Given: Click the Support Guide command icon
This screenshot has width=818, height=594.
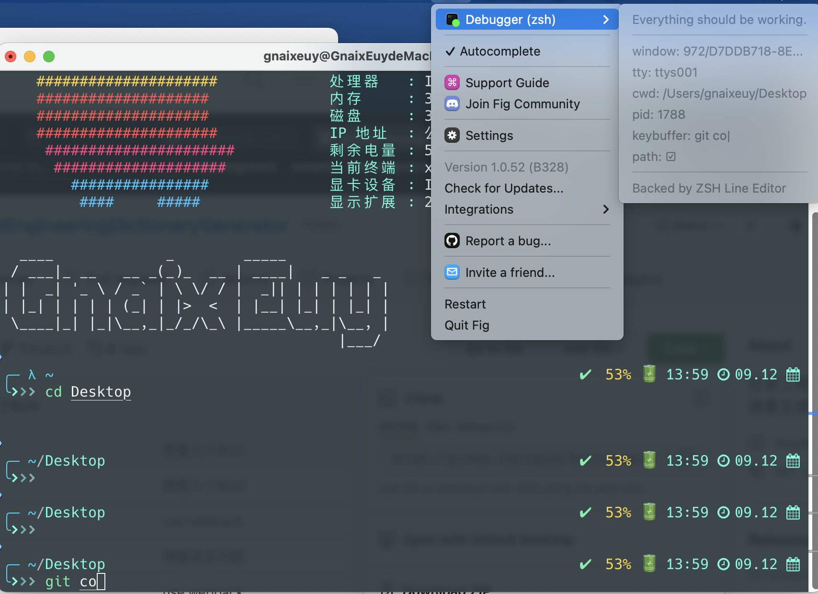Looking at the screenshot, I should [x=452, y=82].
